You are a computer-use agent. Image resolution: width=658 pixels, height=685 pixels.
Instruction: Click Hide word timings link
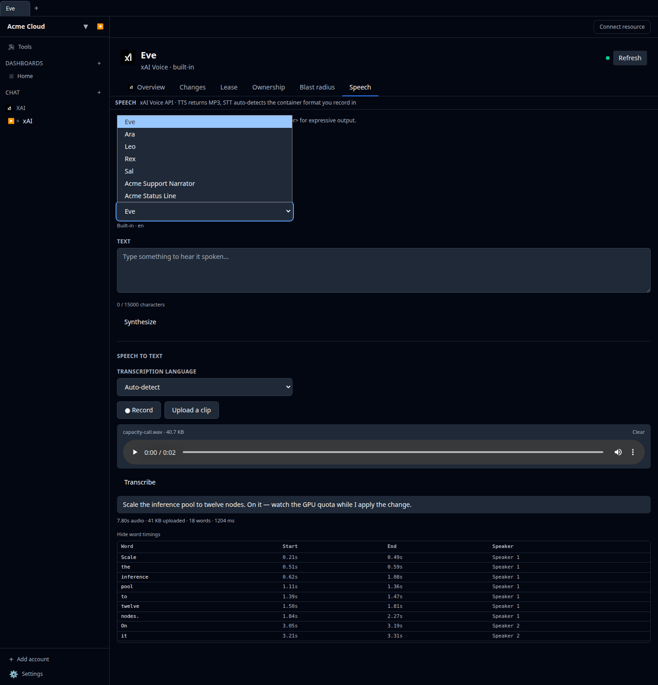tap(138, 534)
